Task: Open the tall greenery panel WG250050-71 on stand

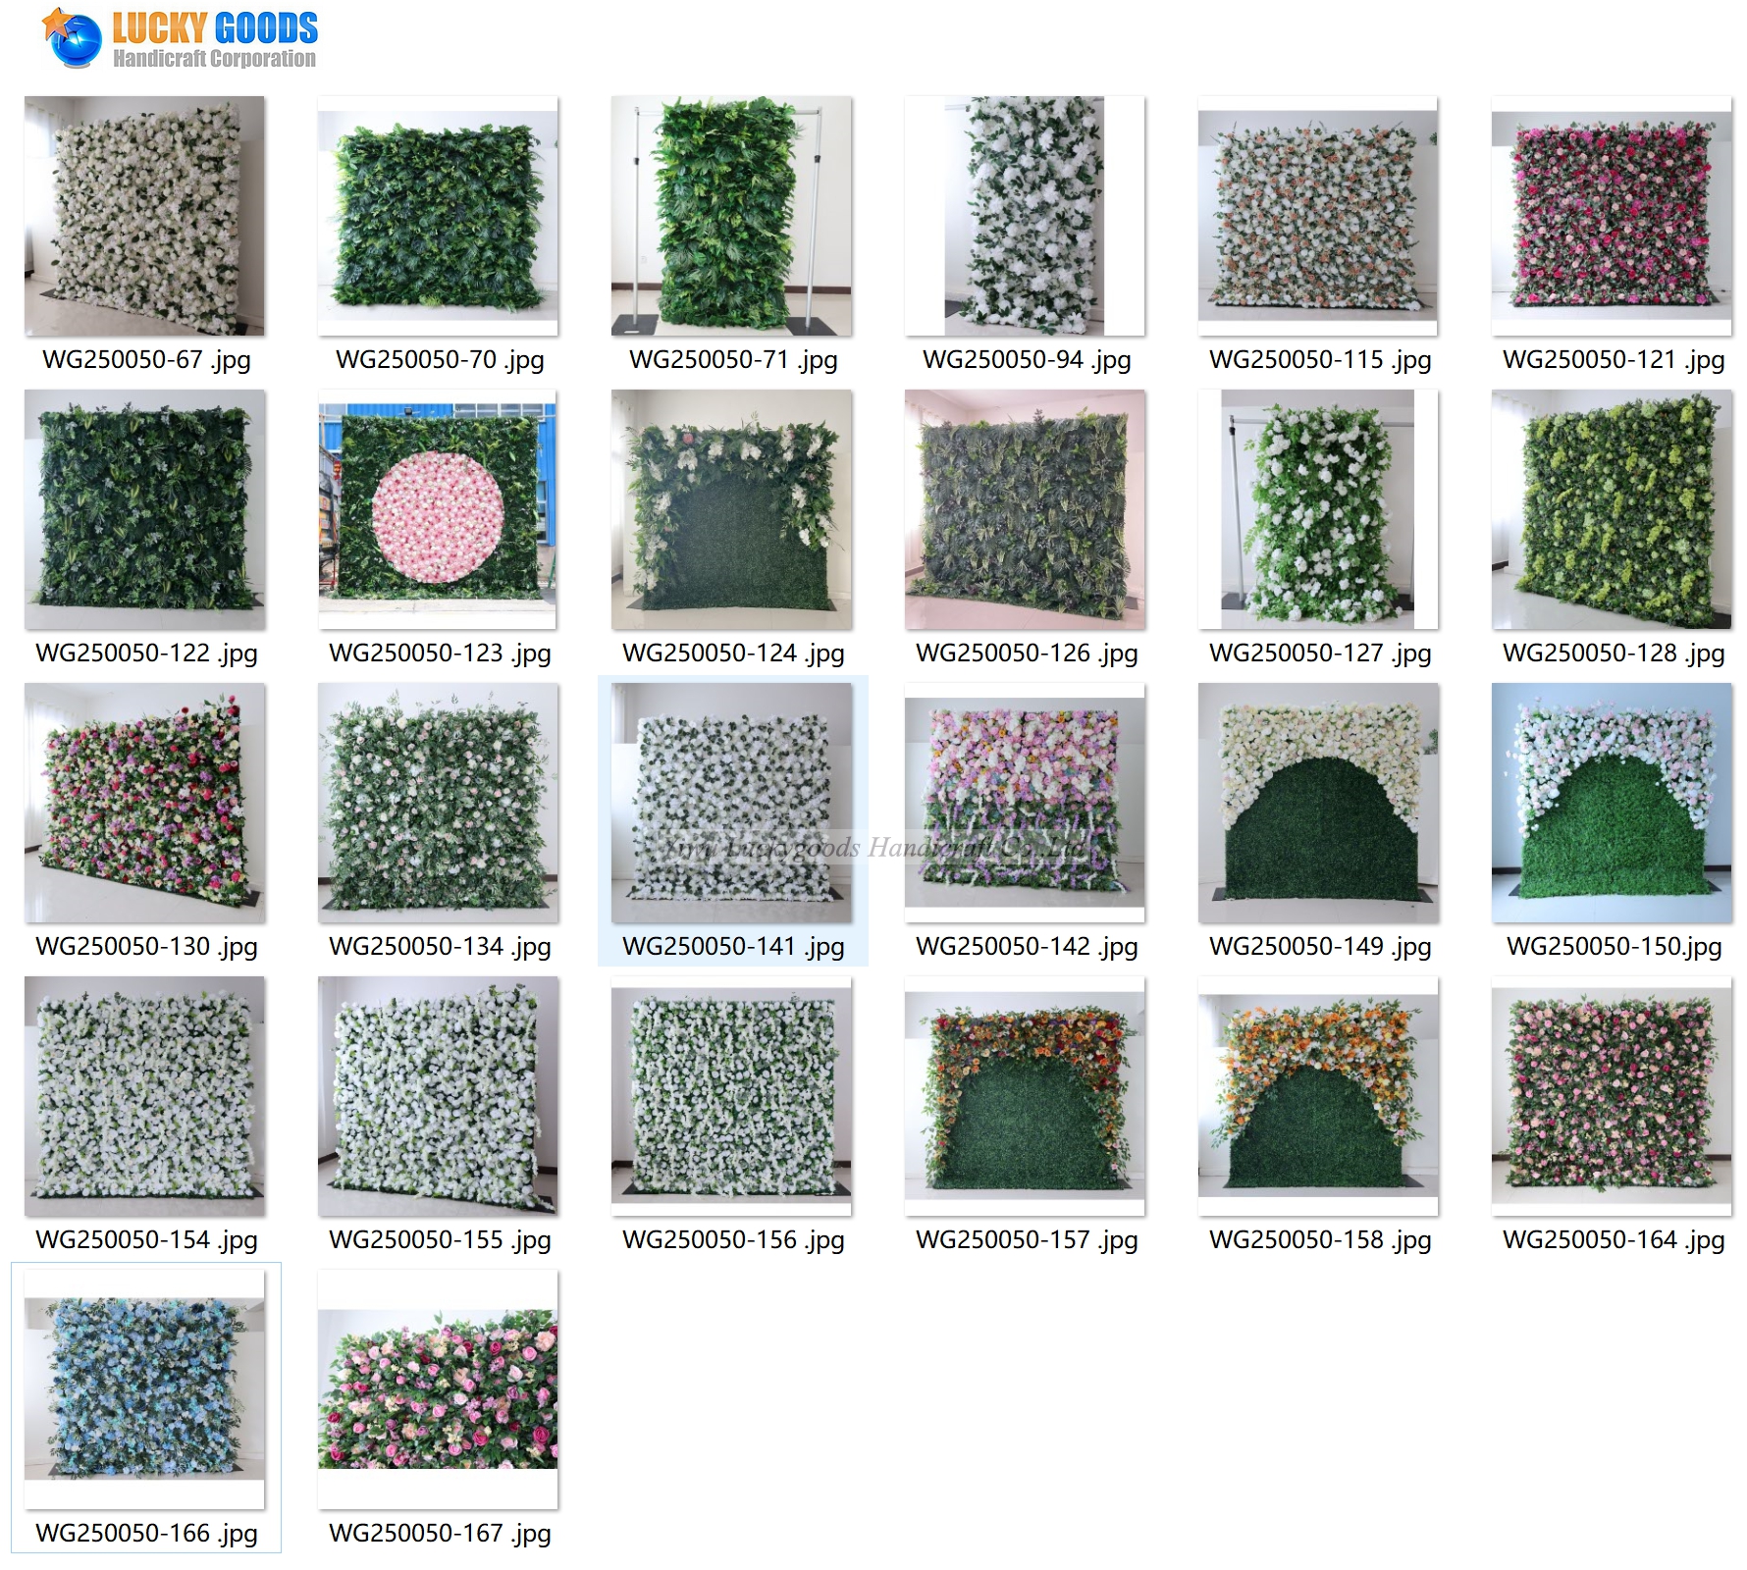Action: pyautogui.click(x=728, y=218)
